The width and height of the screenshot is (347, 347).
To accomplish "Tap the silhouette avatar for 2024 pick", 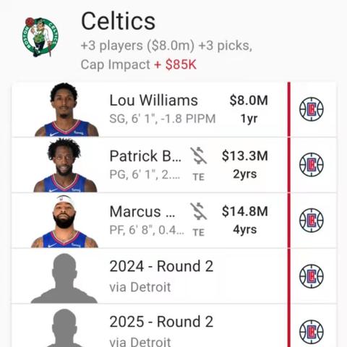I will click(64, 278).
